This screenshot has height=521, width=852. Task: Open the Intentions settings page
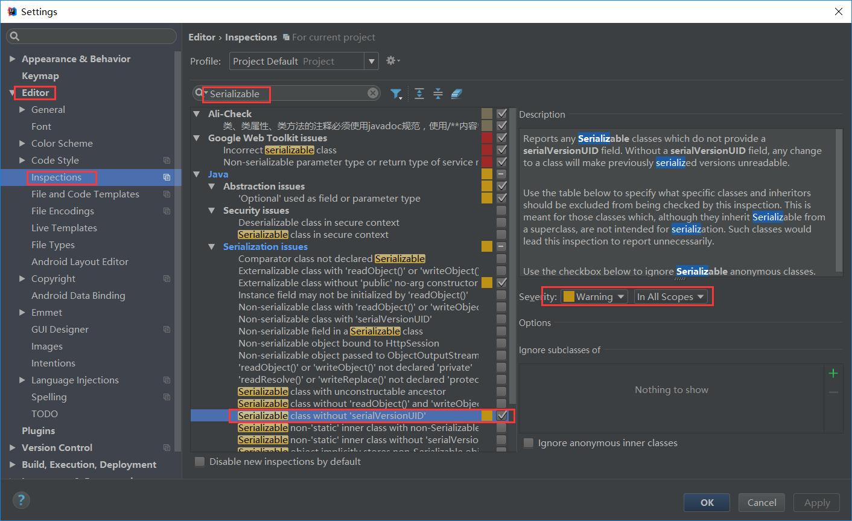point(53,363)
